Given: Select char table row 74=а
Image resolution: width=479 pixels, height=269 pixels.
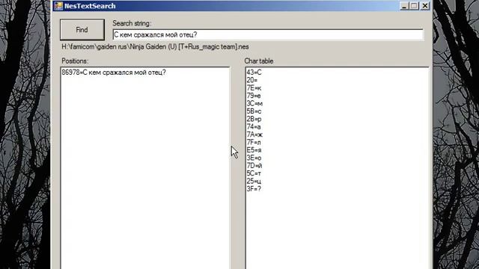Looking at the screenshot, I should [x=254, y=127].
